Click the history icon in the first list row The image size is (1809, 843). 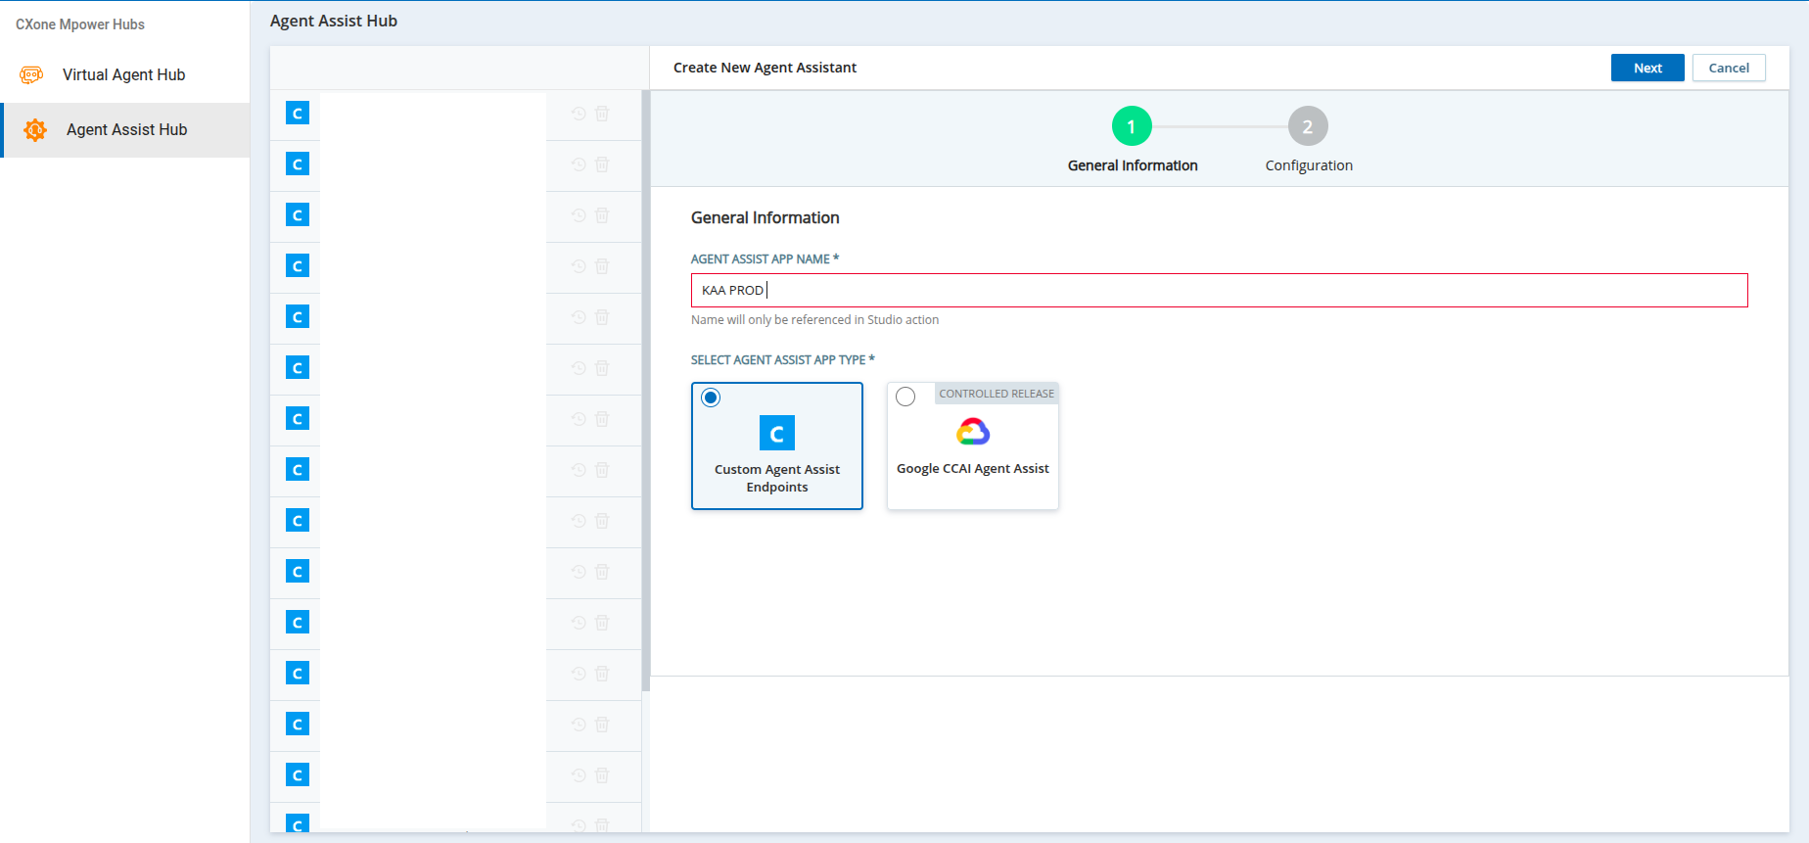pyautogui.click(x=579, y=114)
